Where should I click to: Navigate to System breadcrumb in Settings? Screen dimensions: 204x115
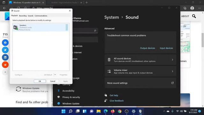tap(112, 17)
